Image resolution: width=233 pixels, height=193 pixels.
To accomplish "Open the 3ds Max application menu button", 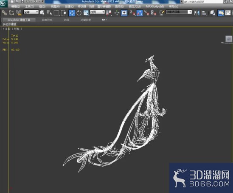I will point(3,3).
